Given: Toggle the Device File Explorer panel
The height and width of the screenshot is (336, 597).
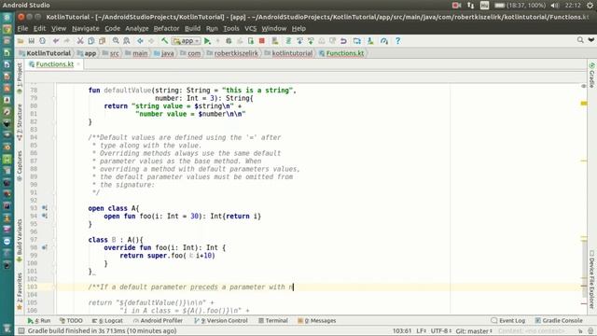Looking at the screenshot, I should (591, 279).
